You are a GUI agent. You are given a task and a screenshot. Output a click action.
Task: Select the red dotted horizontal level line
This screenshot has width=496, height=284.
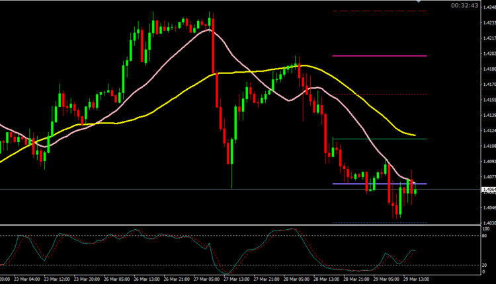(x=380, y=95)
